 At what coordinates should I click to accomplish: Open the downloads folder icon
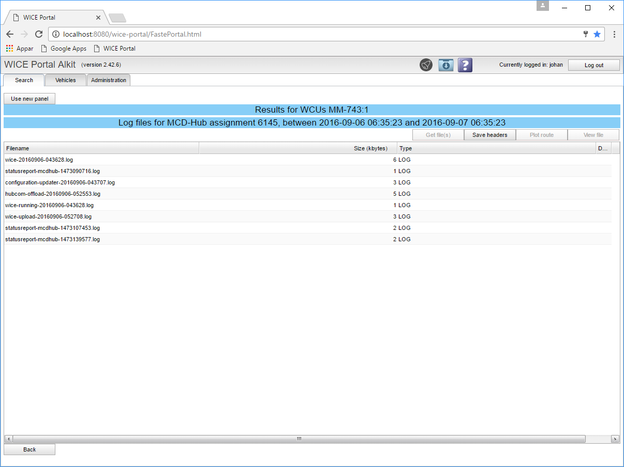[x=445, y=65]
